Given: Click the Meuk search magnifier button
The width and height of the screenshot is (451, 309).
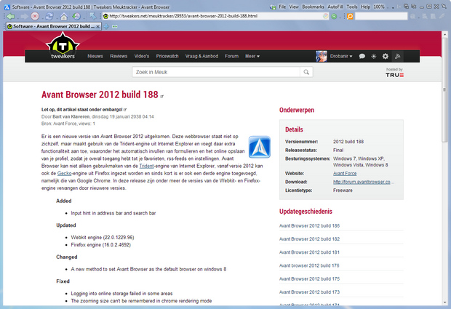Looking at the screenshot, I should click(306, 72).
